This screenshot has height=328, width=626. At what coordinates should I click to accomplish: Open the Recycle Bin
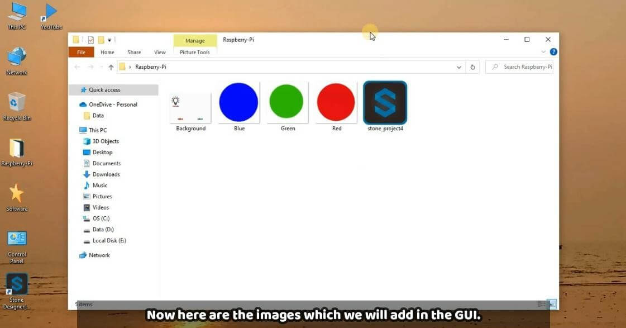click(17, 107)
